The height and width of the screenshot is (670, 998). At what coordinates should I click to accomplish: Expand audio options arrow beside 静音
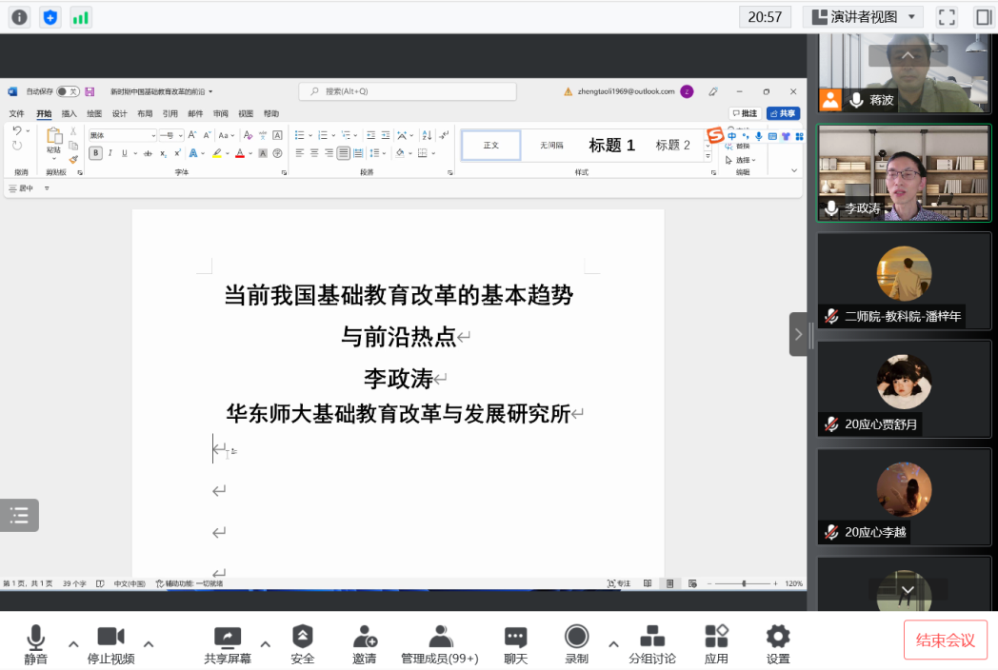[73, 643]
